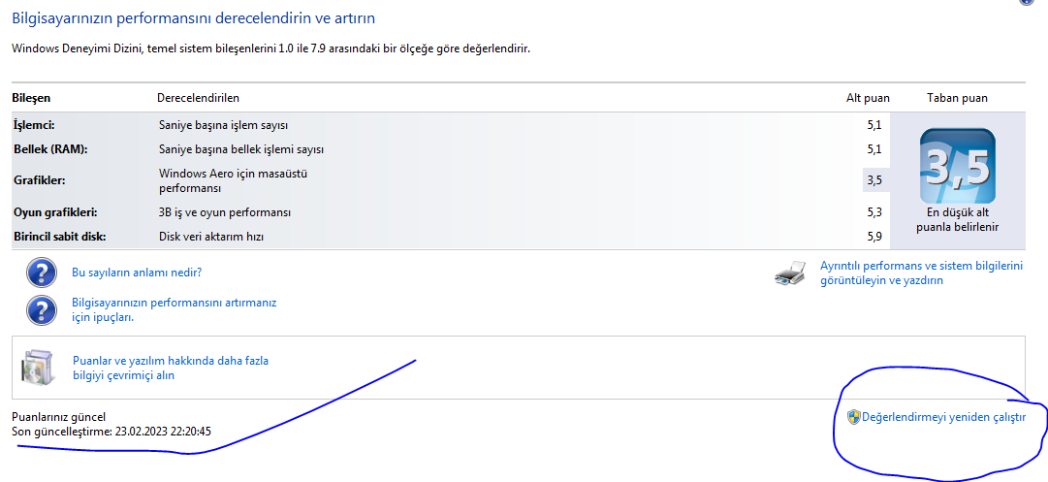Select the 'Oyun grafikleri:' row label
Image resolution: width=1048 pixels, height=482 pixels.
click(55, 212)
